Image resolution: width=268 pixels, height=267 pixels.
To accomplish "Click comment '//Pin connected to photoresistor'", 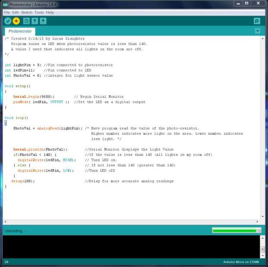I will pyautogui.click(x=78, y=65).
